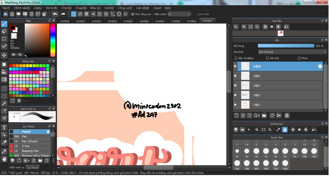Viewport: 329px width, 176px height.
Task: Open image file in Reference panel
Action: click(x=242, y=130)
